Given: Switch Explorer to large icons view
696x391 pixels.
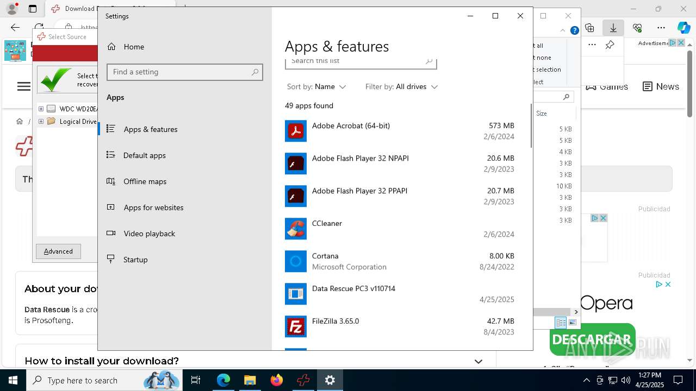Looking at the screenshot, I should 572,323.
